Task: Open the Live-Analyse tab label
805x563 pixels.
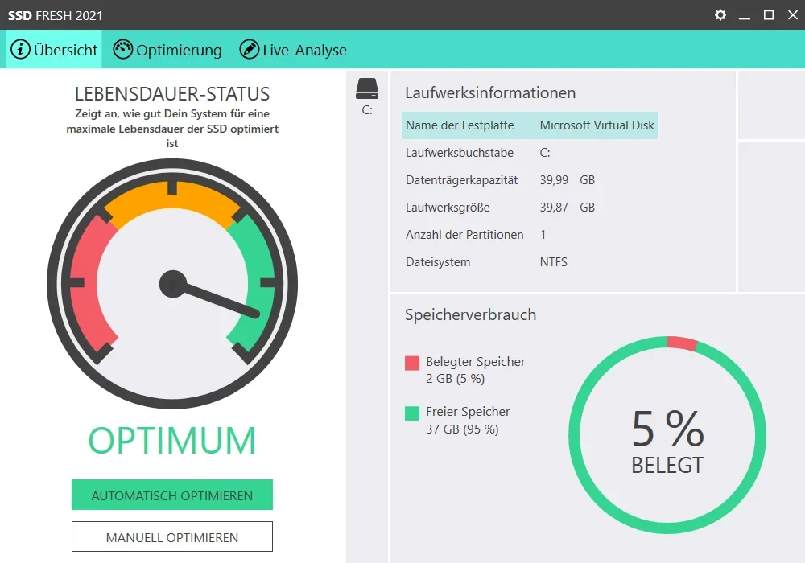Action: [x=304, y=50]
